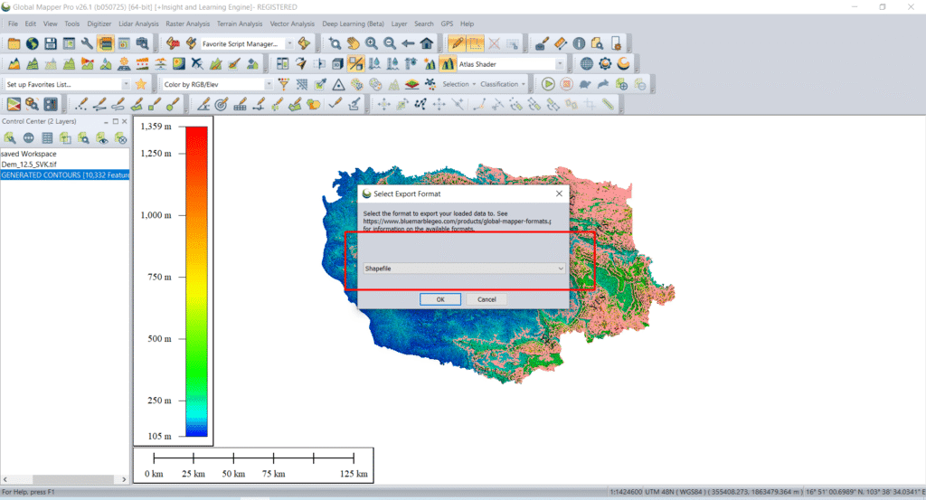Click the globe grid icon next to Atlas Shader
The height and width of the screenshot is (500, 926).
586,64
